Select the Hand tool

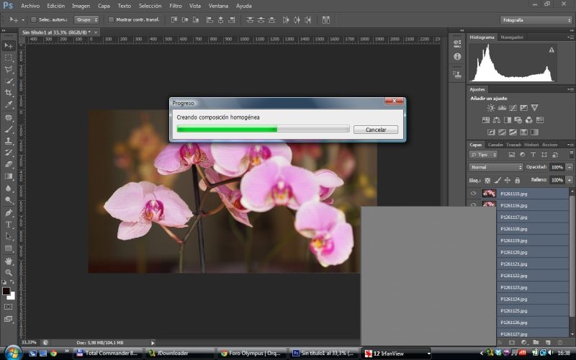coord(9,261)
